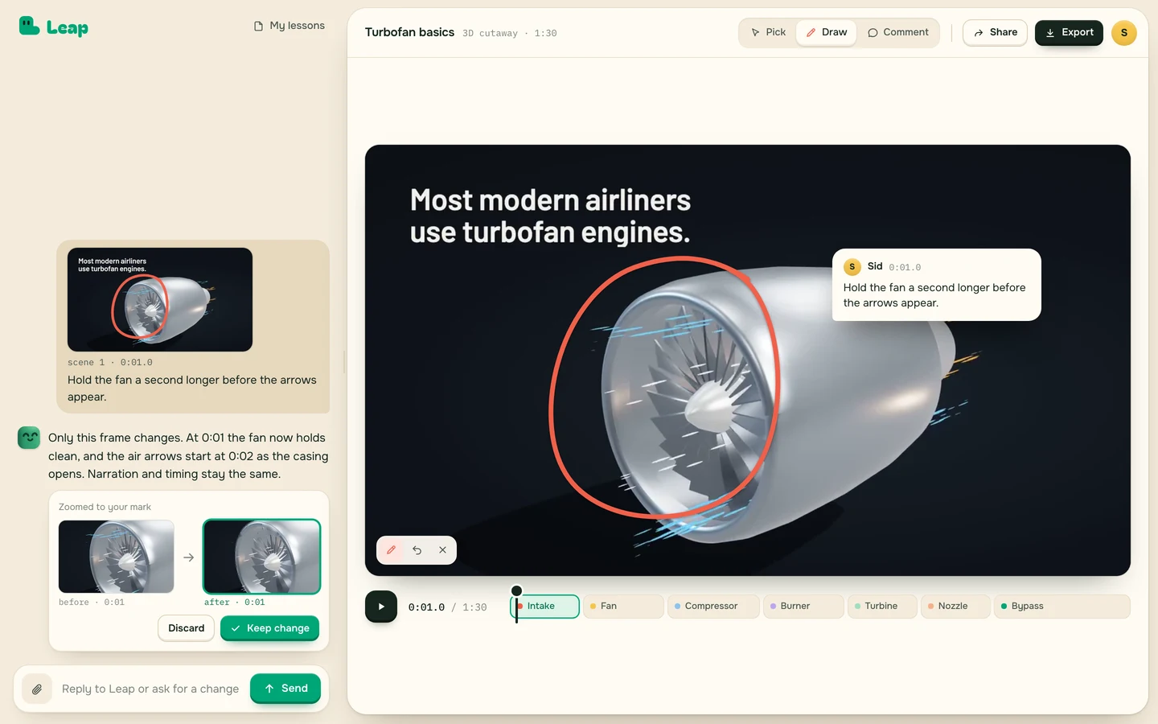The image size is (1158, 724).
Task: Click the Leap logo
Action: click(x=53, y=27)
